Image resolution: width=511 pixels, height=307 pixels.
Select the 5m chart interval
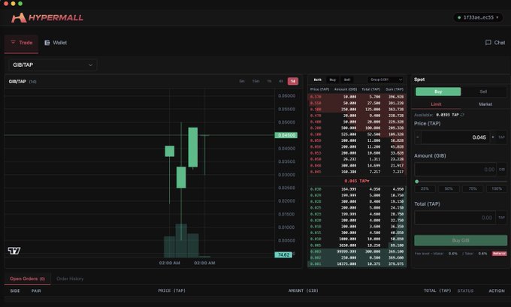point(242,81)
